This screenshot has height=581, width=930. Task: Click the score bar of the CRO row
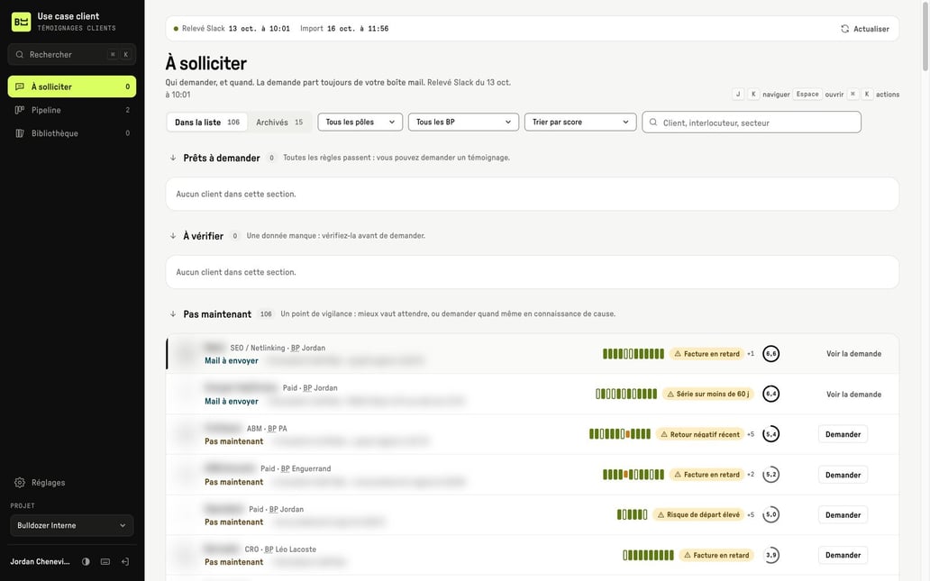648,556
